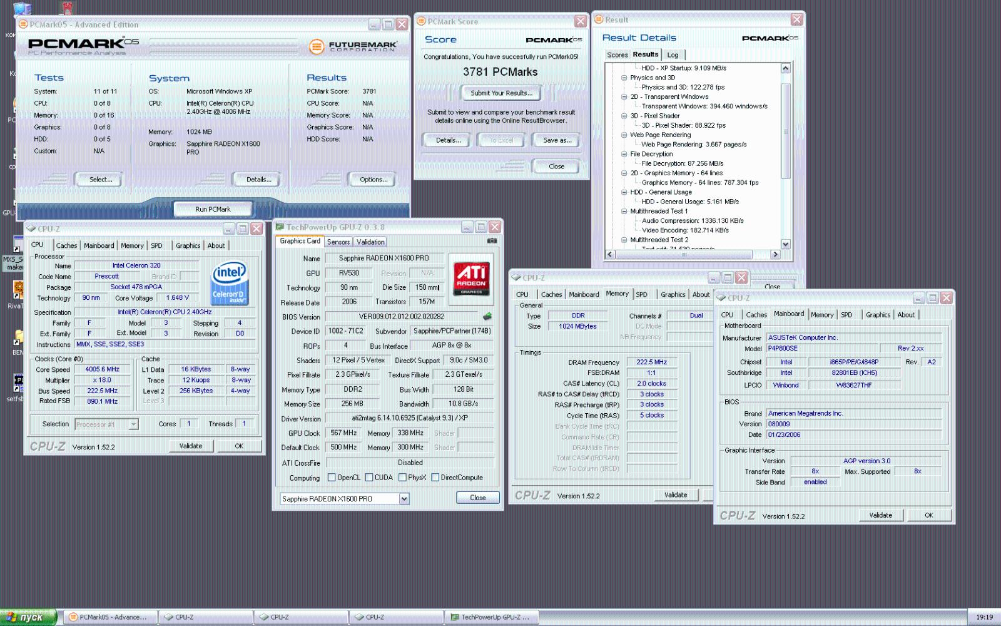Click the Close button in PCMark Score window
The height and width of the screenshot is (626, 1001).
coord(557,167)
